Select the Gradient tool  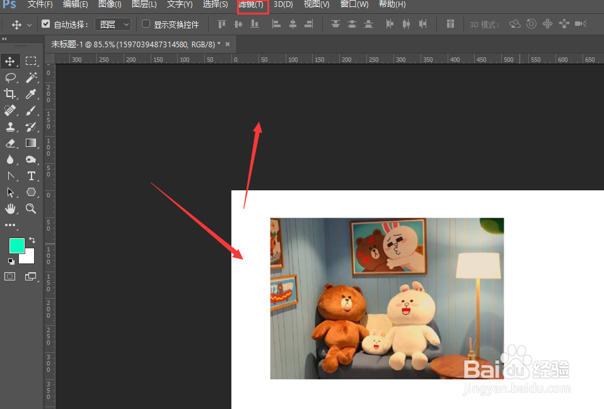coord(31,143)
